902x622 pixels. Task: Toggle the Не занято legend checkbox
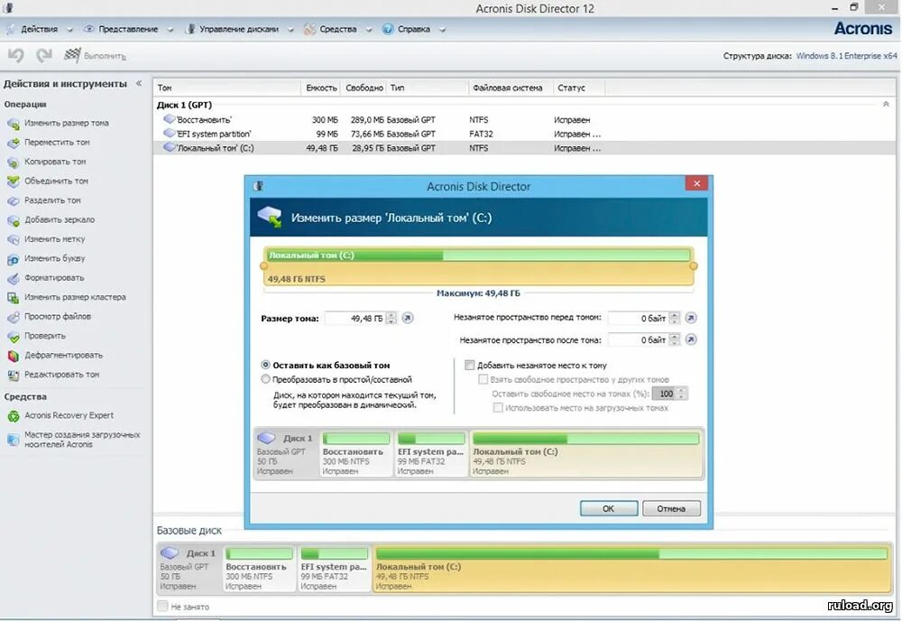coord(162,606)
